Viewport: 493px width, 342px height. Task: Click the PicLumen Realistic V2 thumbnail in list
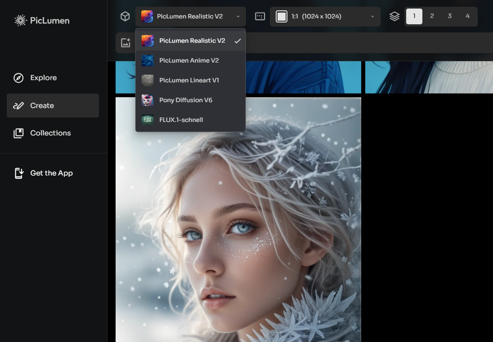click(x=148, y=40)
